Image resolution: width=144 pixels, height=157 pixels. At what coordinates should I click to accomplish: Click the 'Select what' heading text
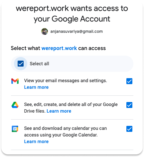click(x=26, y=48)
